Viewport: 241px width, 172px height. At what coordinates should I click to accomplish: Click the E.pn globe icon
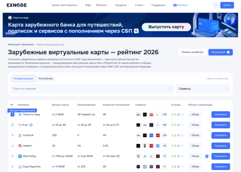coord(31,125)
